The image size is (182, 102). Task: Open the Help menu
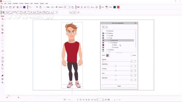(47, 3)
